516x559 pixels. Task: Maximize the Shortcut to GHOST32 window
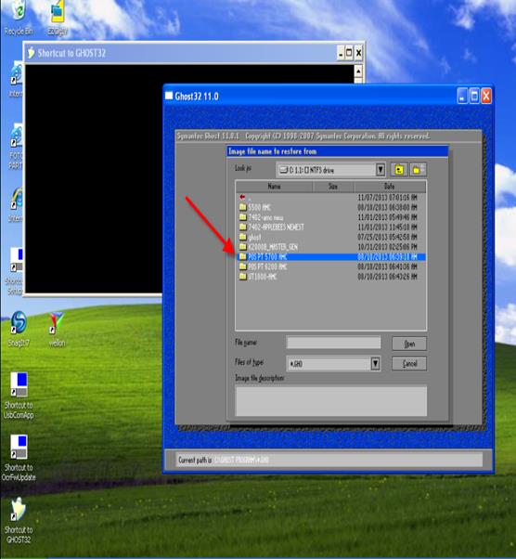[x=349, y=53]
